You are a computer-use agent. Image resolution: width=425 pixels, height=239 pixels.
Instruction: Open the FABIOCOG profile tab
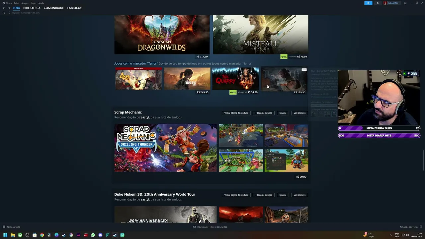[x=75, y=8]
